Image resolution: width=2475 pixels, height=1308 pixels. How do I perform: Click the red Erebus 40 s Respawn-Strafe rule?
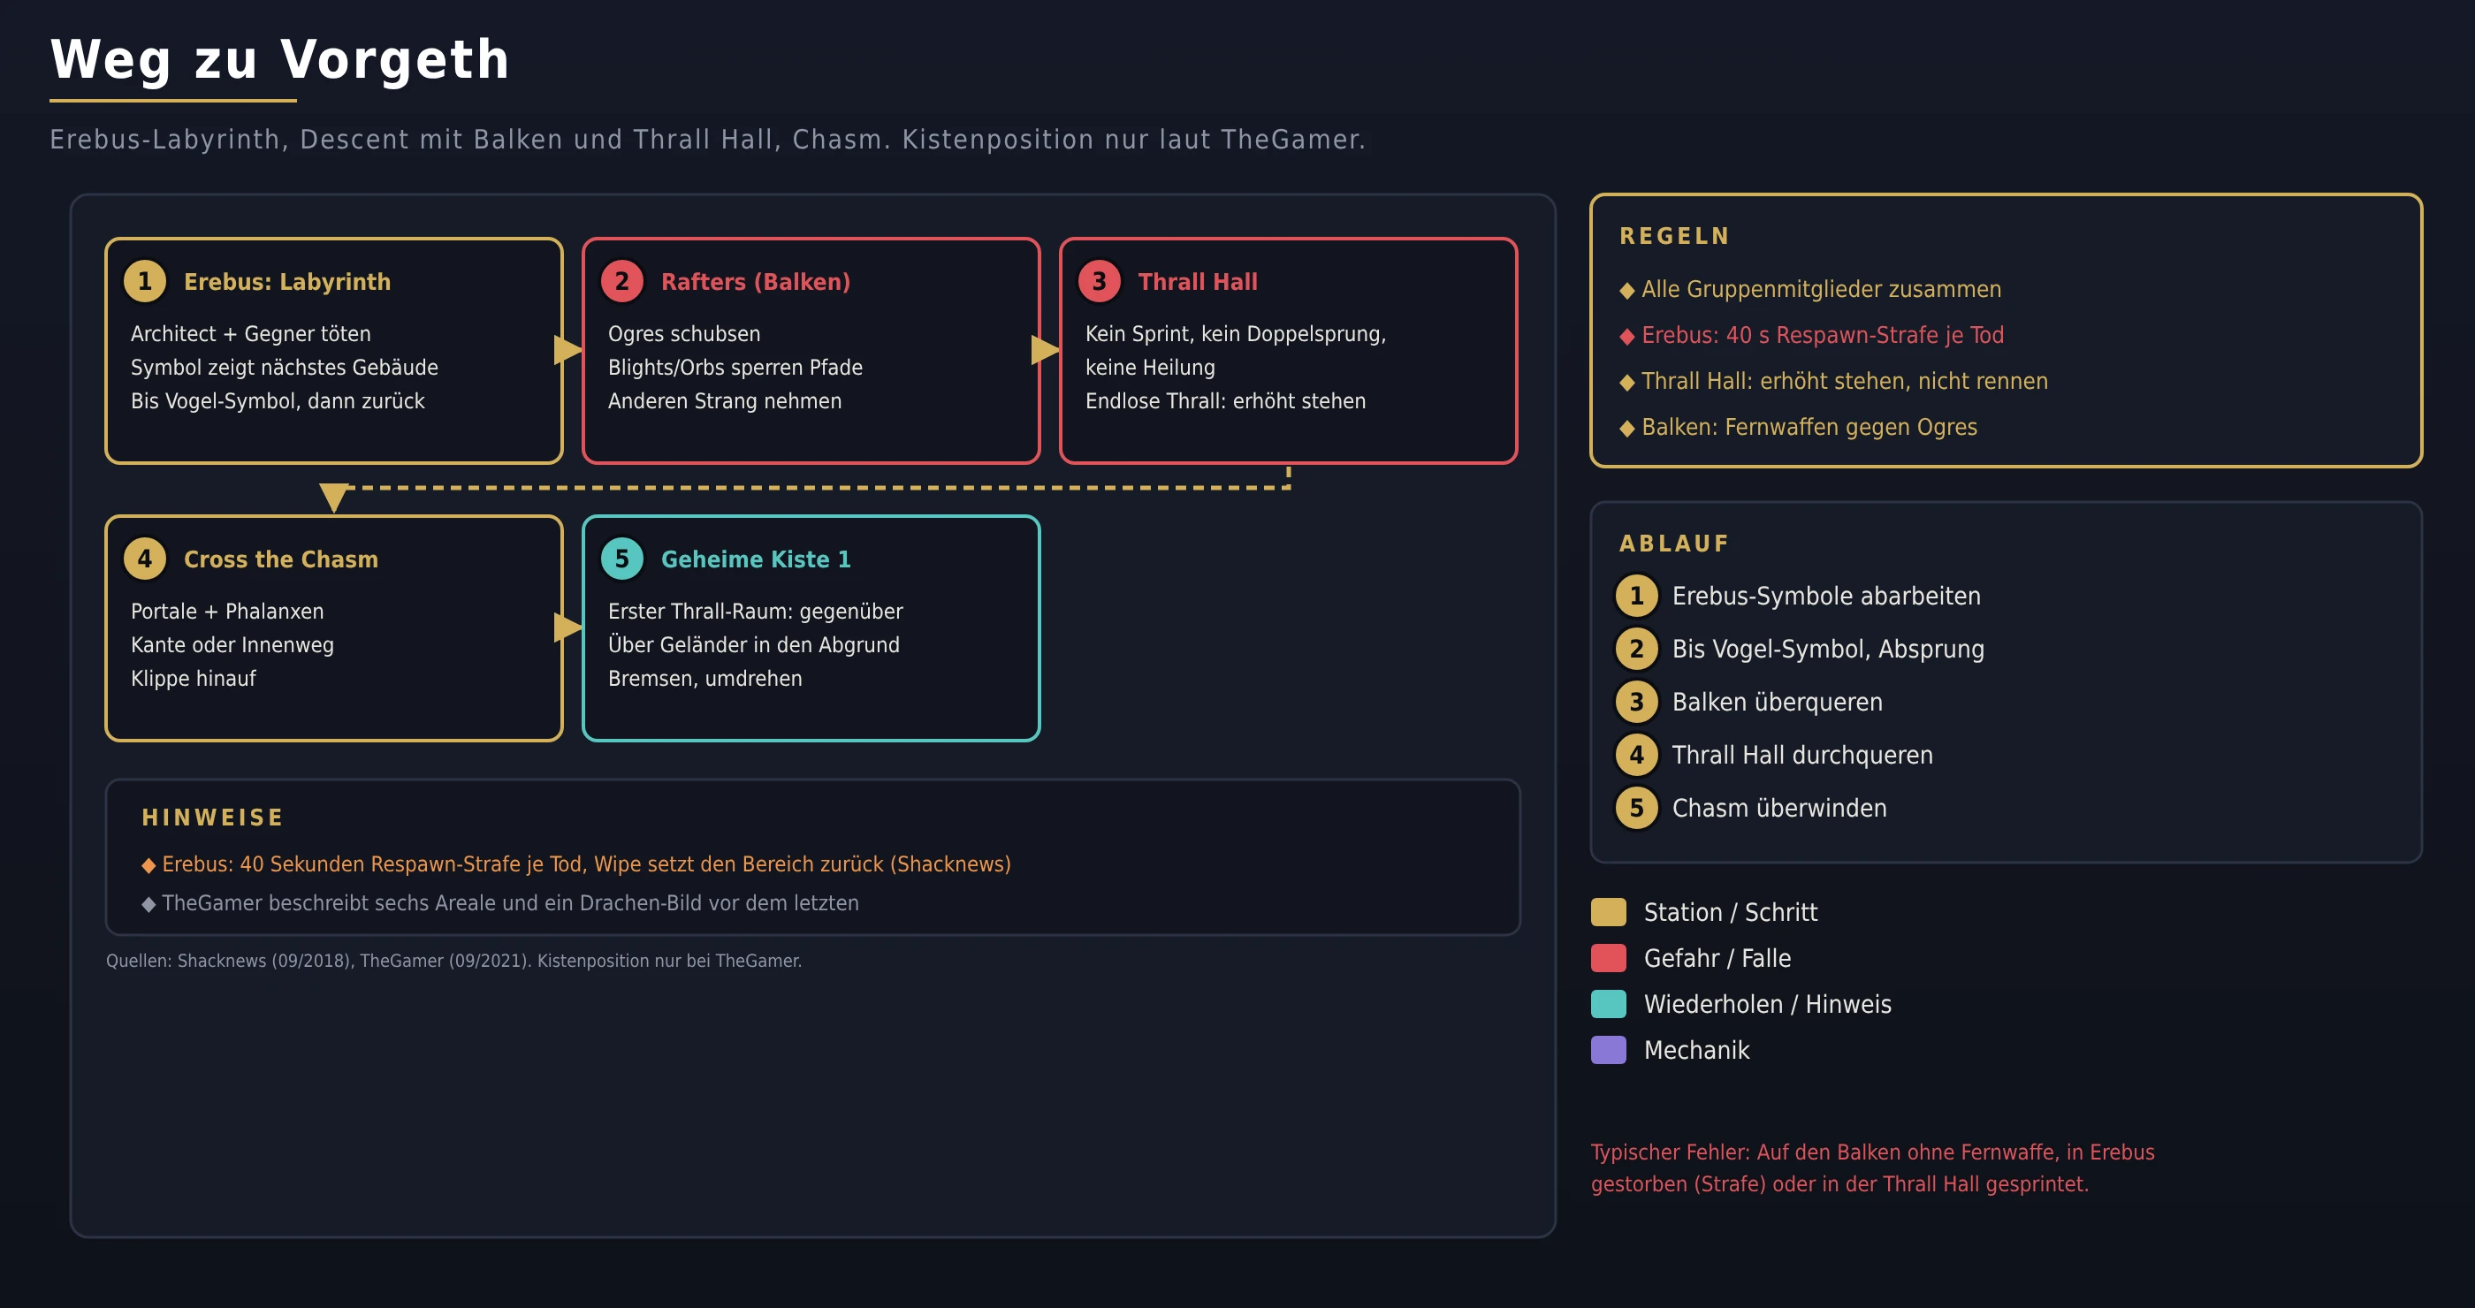pyautogui.click(x=1812, y=335)
